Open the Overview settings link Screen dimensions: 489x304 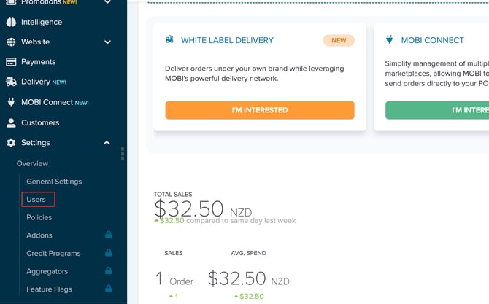(33, 163)
